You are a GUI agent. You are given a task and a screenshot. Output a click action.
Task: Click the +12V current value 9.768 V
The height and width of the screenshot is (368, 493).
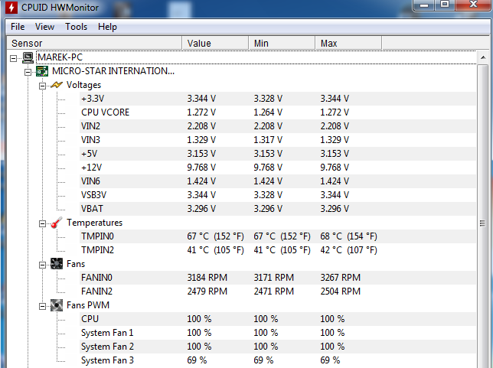click(201, 168)
